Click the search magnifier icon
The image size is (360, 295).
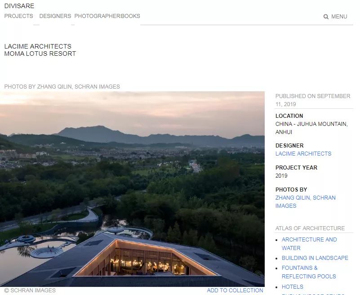click(x=326, y=17)
